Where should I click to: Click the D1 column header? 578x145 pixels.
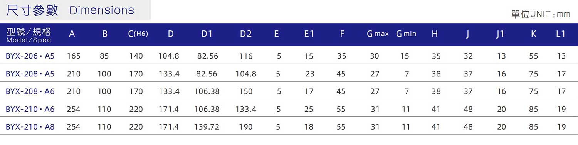(x=207, y=34)
